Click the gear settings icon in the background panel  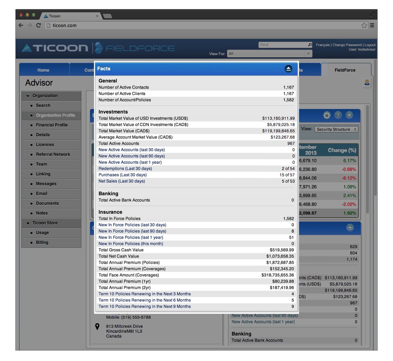327,115
